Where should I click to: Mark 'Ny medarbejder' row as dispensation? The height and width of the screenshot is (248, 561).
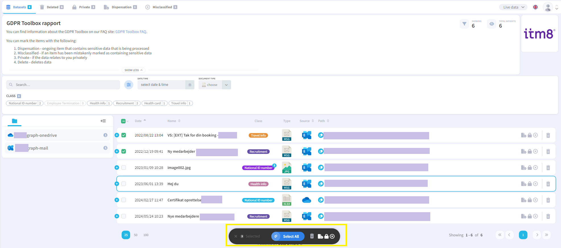(523, 152)
